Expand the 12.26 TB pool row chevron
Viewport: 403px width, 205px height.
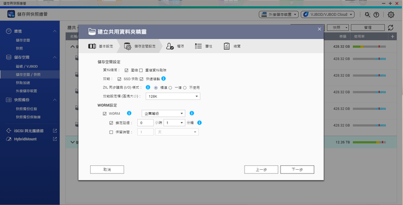72,142
